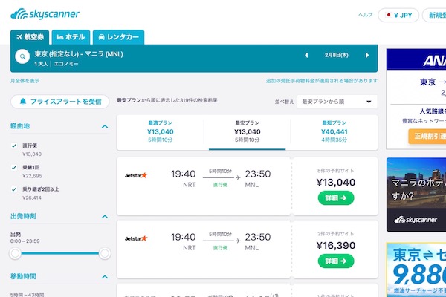Click the マニラのホテル hotel ad image
Viewport: 446px width, 297px height.
tap(416, 195)
